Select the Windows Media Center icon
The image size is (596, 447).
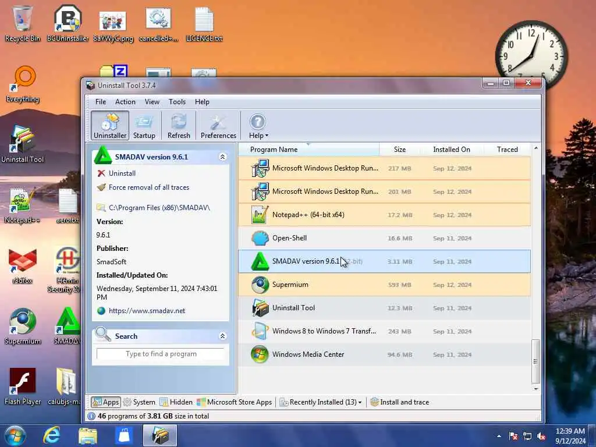pyautogui.click(x=260, y=354)
